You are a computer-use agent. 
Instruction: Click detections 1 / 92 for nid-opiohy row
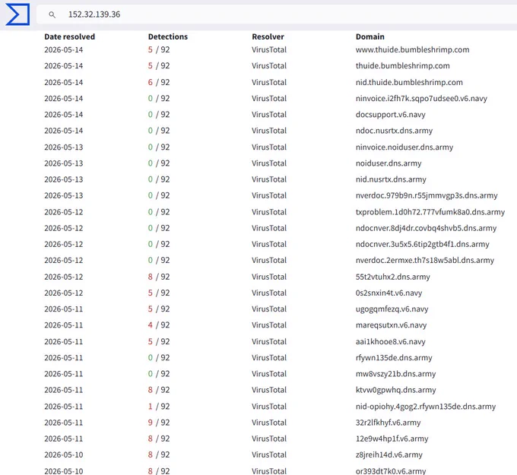[159, 407]
